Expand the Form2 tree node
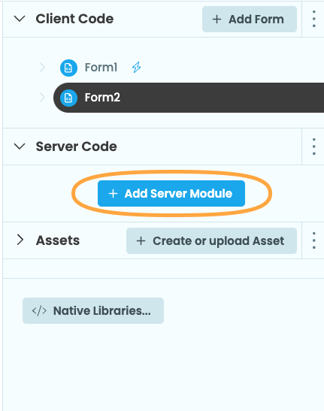Screen dimensions: 324x411 click(42, 98)
